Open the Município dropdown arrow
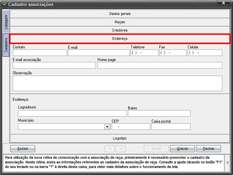Image resolution: width=233 pixels, height=175 pixels. [x=107, y=127]
